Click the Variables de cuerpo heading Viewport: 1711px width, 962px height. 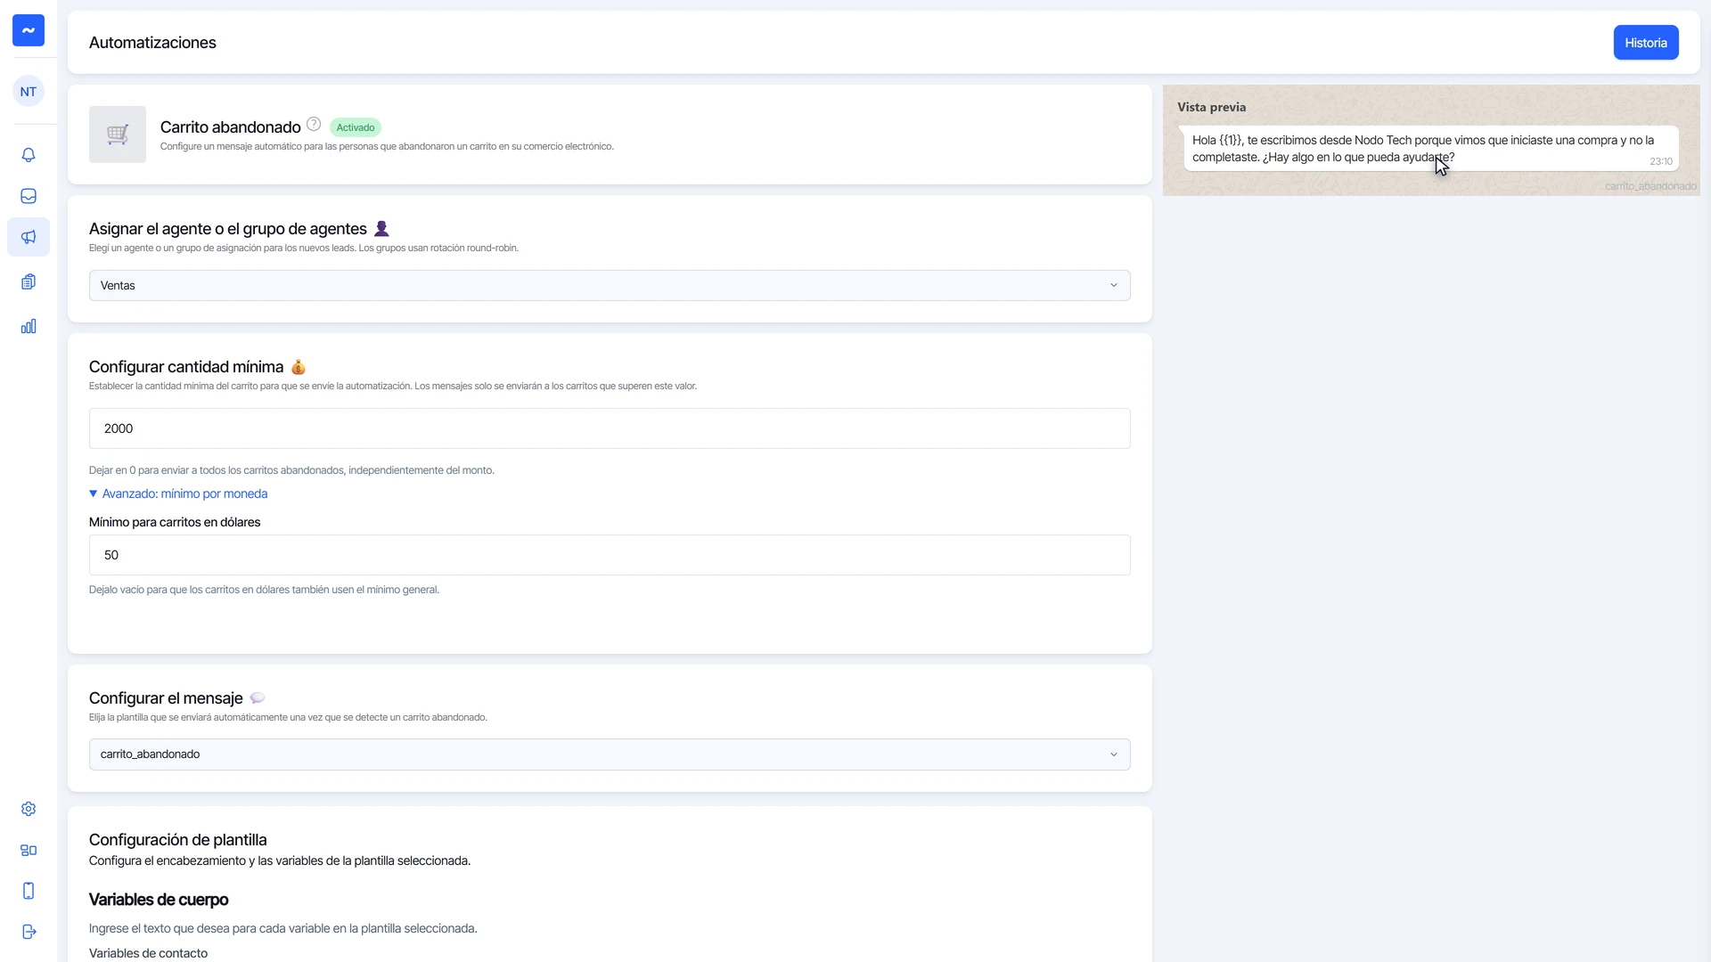[159, 900]
